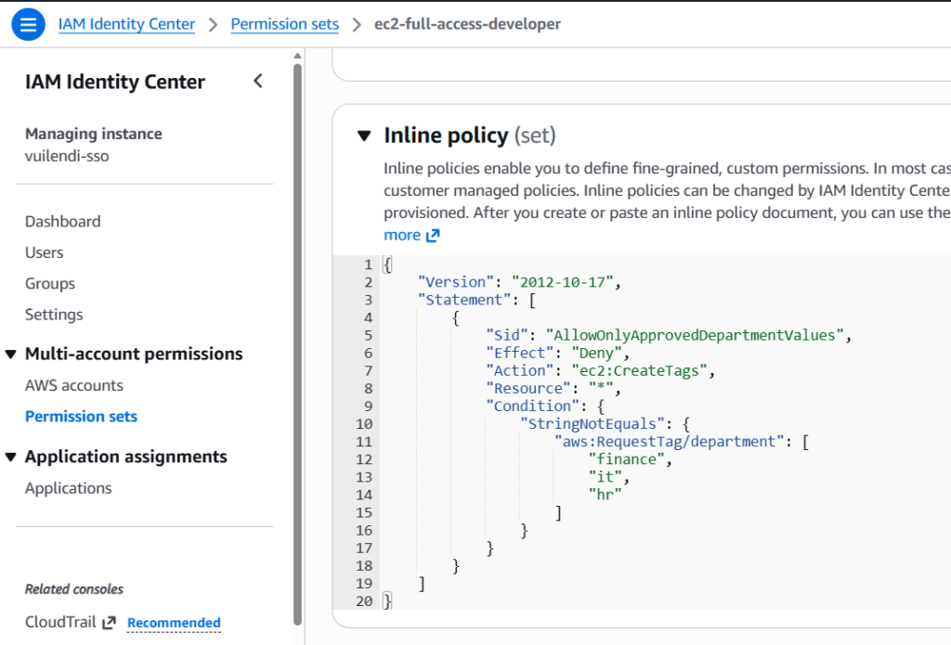Screen dimensions: 951x645
Task: Collapse the IAM Identity Center sidebar panel
Action: tap(257, 81)
